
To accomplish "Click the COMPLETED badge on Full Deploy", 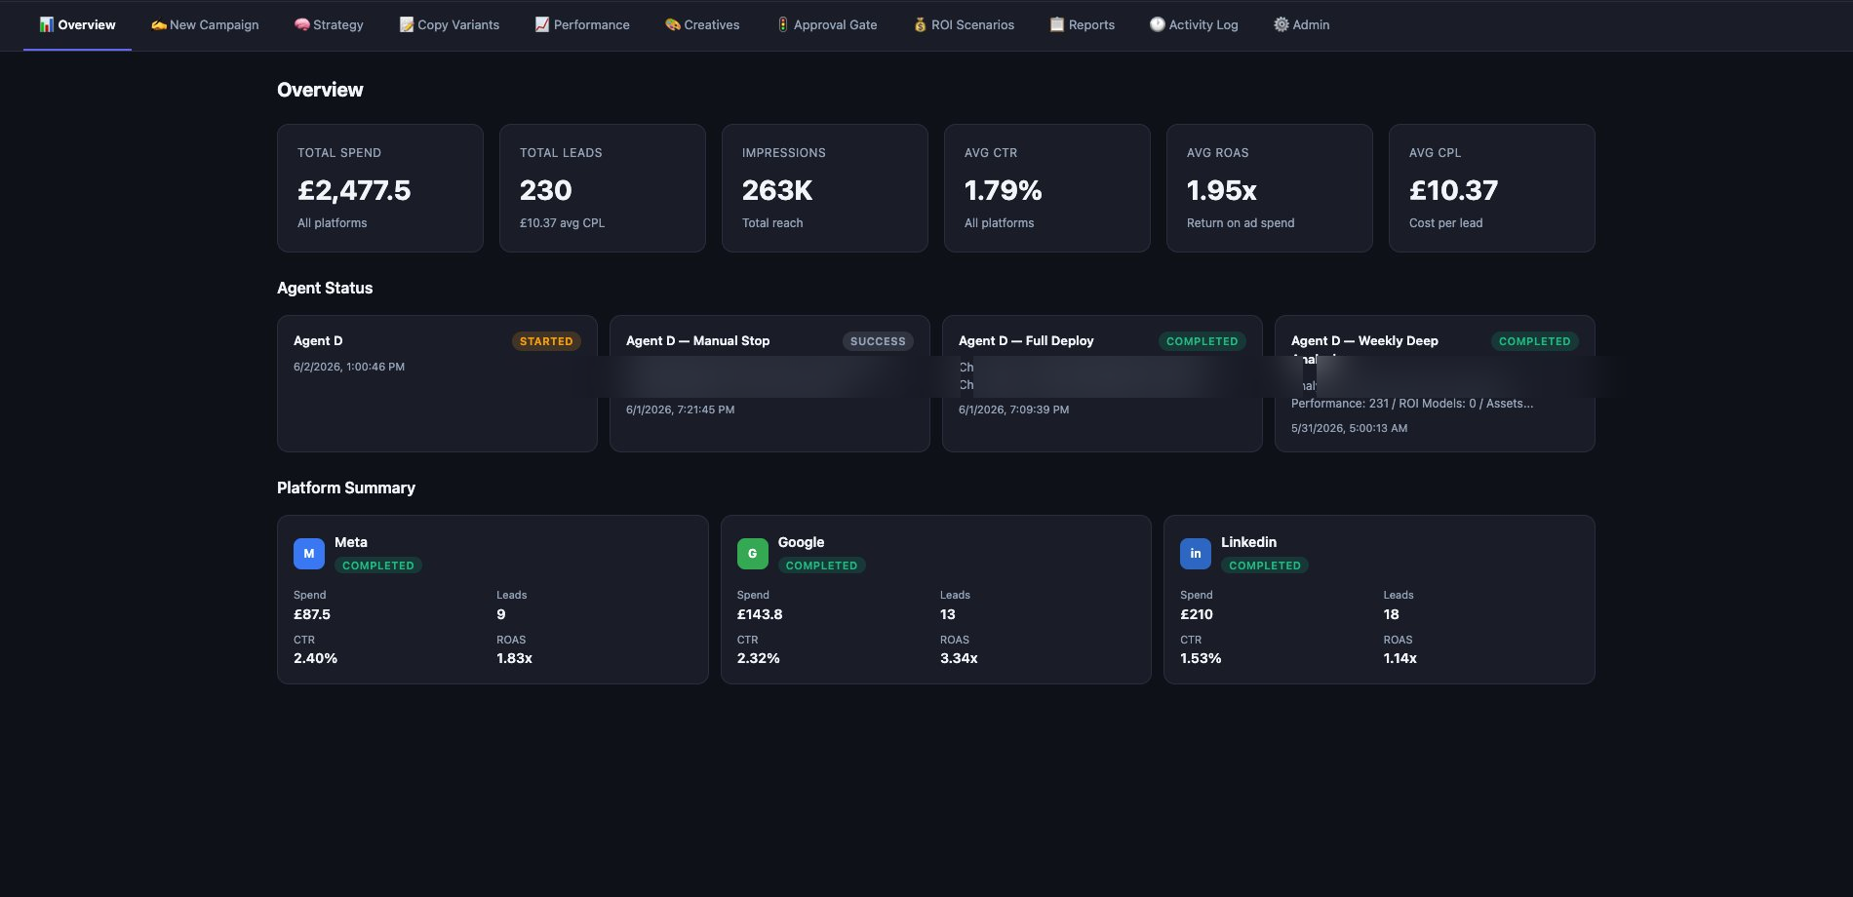I will coord(1202,341).
